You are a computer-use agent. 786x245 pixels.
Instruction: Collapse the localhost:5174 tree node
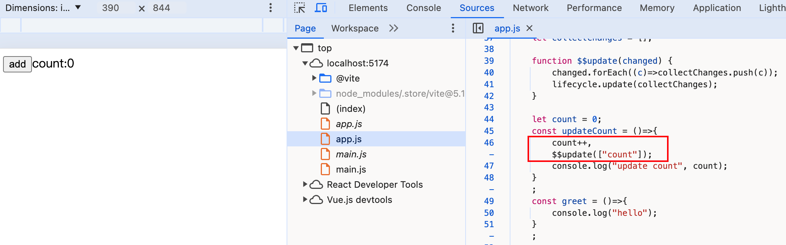pos(305,63)
